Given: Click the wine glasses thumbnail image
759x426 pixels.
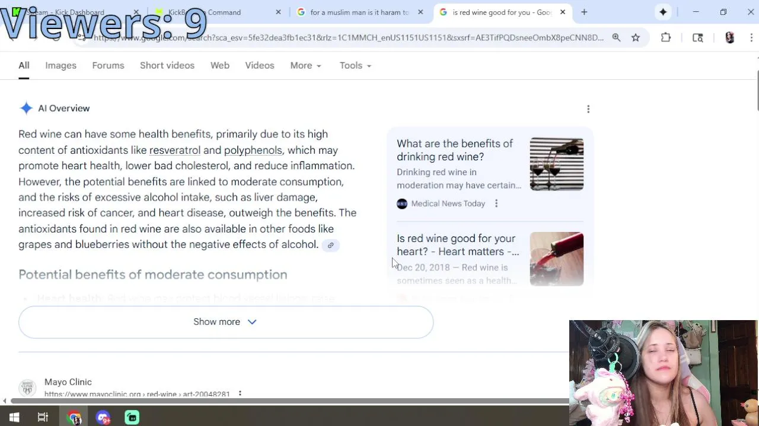Looking at the screenshot, I should 556,164.
